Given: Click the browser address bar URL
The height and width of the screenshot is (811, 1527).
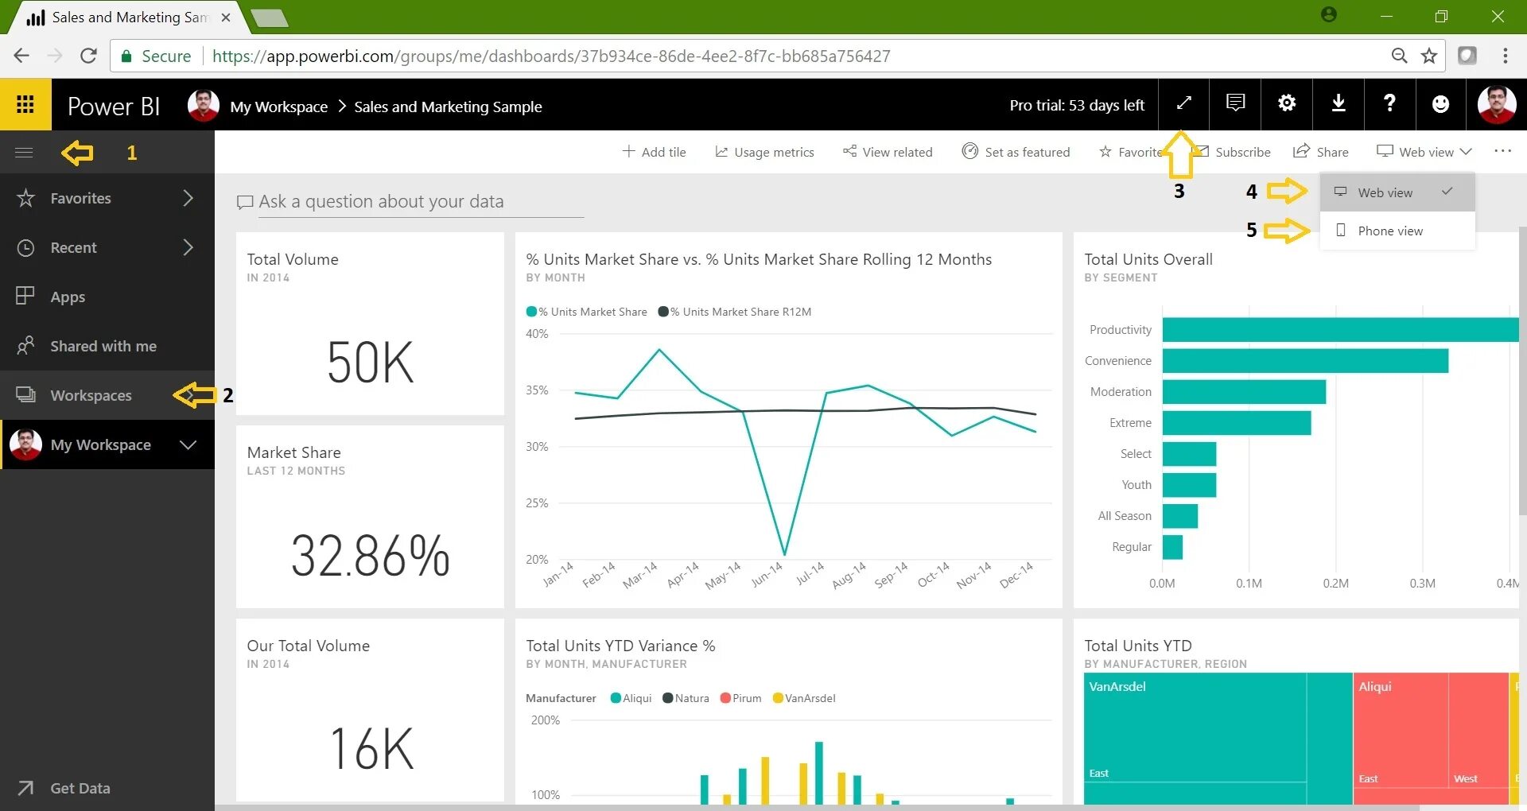Looking at the screenshot, I should (551, 56).
